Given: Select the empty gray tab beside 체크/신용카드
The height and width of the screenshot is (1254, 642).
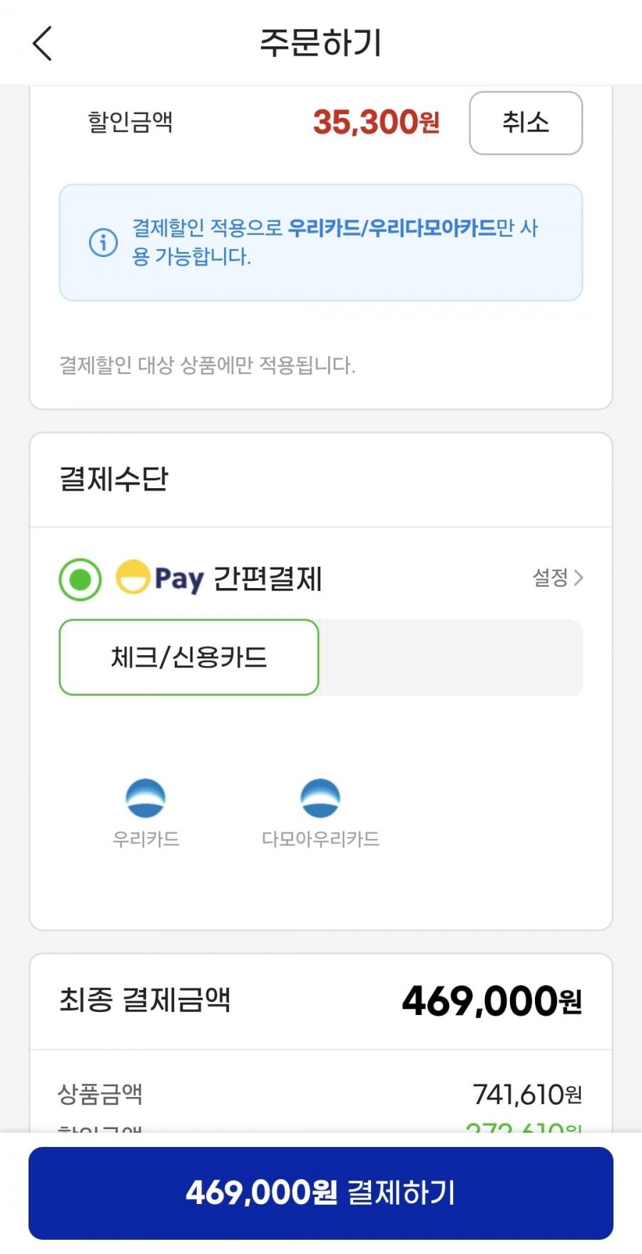Looking at the screenshot, I should click(x=451, y=657).
